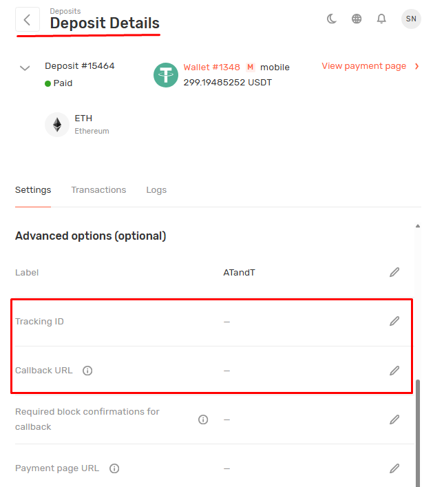
Task: Click the View payment page link
Action: tap(364, 66)
